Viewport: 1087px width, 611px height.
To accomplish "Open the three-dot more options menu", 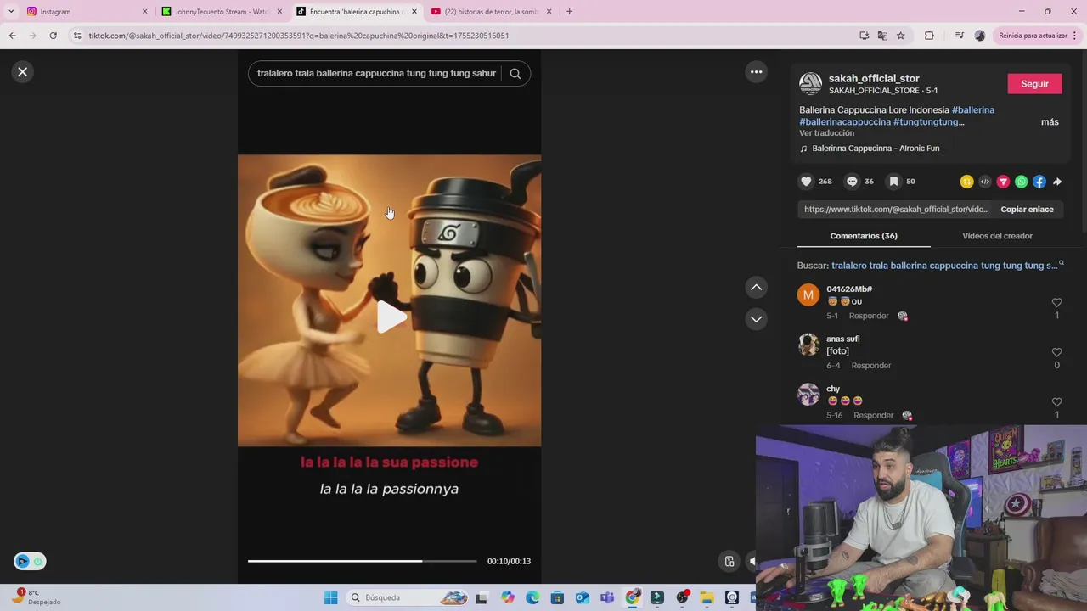I will coord(756,72).
